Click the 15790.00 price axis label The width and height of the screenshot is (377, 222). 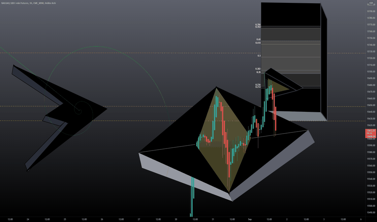click(371, 11)
